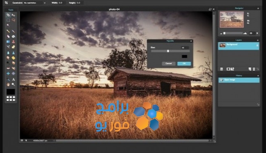The height and width of the screenshot is (153, 266).
Task: Select the Pencil tool
Action: (8, 31)
